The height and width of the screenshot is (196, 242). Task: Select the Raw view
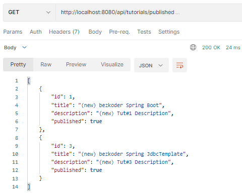coord(46,65)
